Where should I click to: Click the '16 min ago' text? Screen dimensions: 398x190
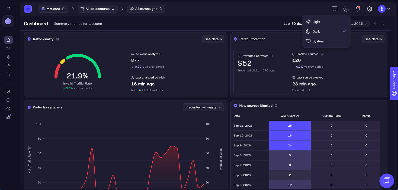143,84
